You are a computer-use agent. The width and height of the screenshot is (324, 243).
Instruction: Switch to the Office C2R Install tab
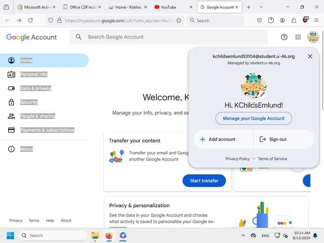pyautogui.click(x=82, y=7)
